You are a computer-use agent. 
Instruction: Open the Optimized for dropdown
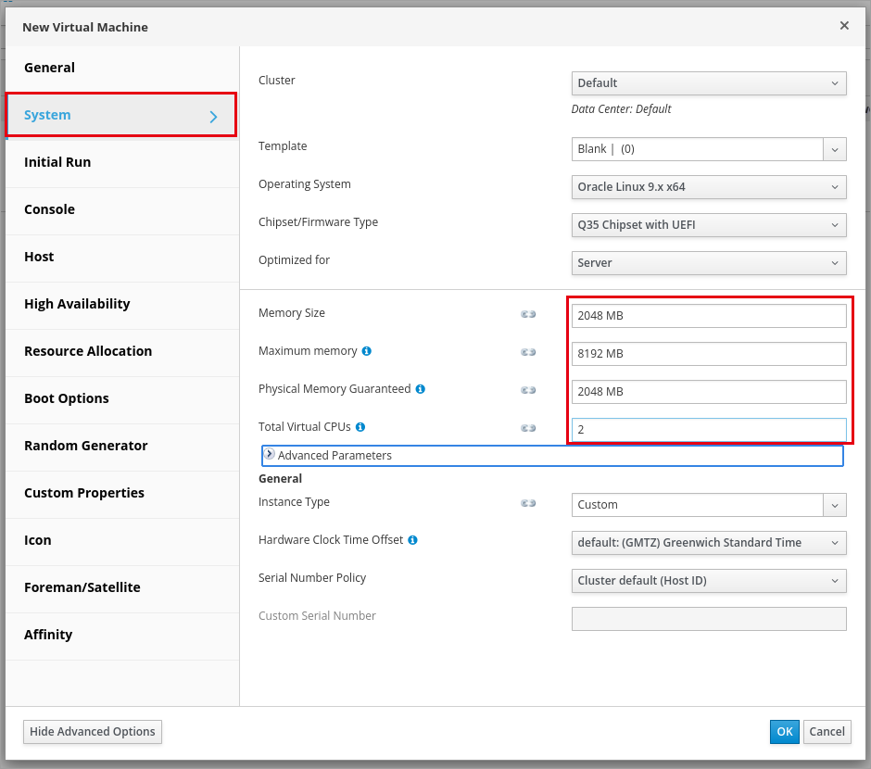[x=709, y=263]
